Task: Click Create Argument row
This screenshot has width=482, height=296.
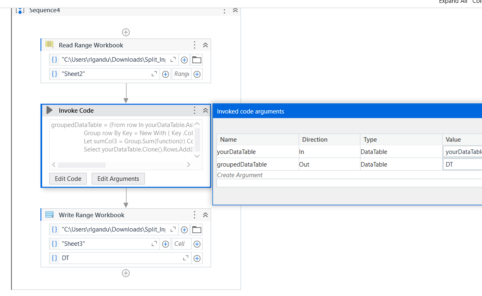Action: coord(349,175)
